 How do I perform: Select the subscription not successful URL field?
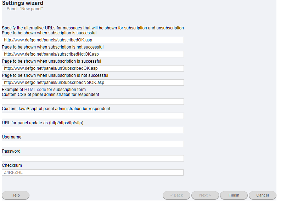coord(93,54)
